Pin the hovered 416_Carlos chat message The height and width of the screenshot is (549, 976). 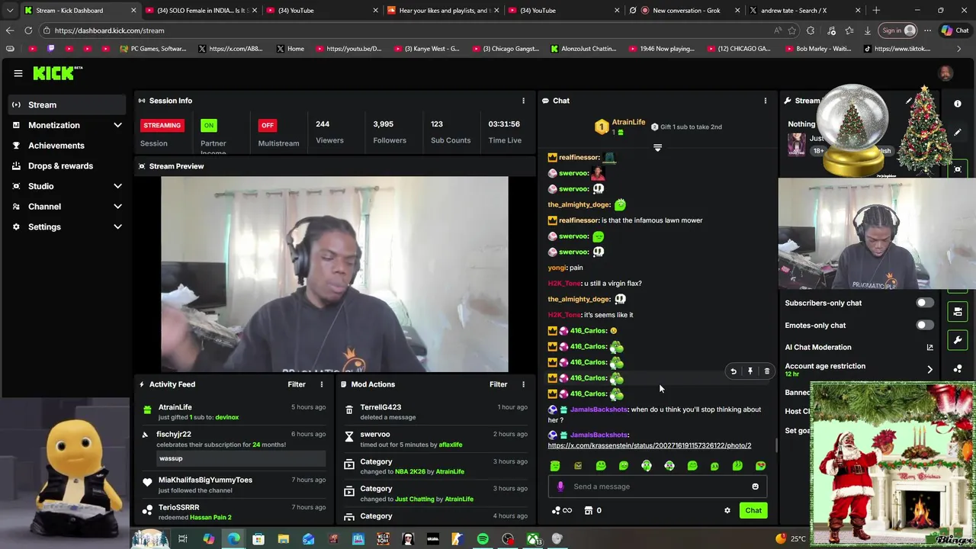(750, 371)
